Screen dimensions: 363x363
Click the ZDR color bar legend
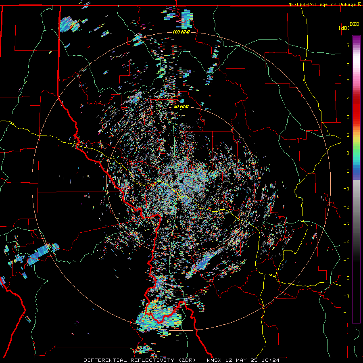[x=356, y=179]
